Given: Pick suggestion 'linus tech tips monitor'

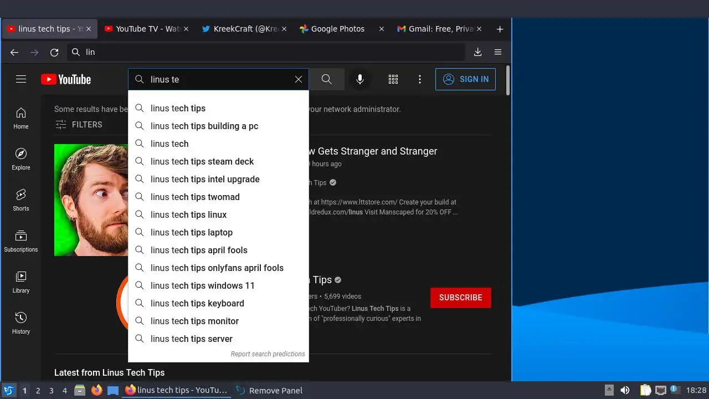Looking at the screenshot, I should (x=218, y=321).
